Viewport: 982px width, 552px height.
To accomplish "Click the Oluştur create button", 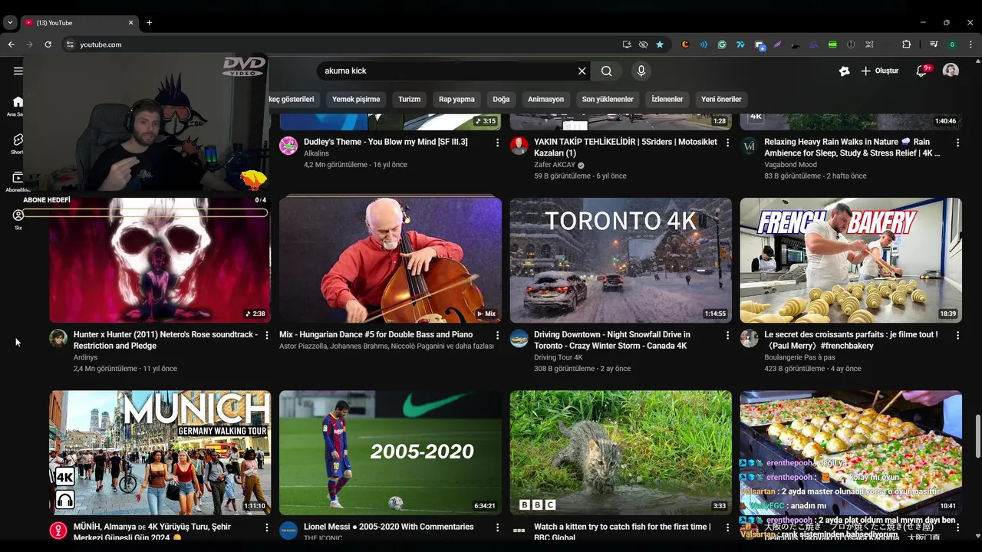I will pos(879,71).
